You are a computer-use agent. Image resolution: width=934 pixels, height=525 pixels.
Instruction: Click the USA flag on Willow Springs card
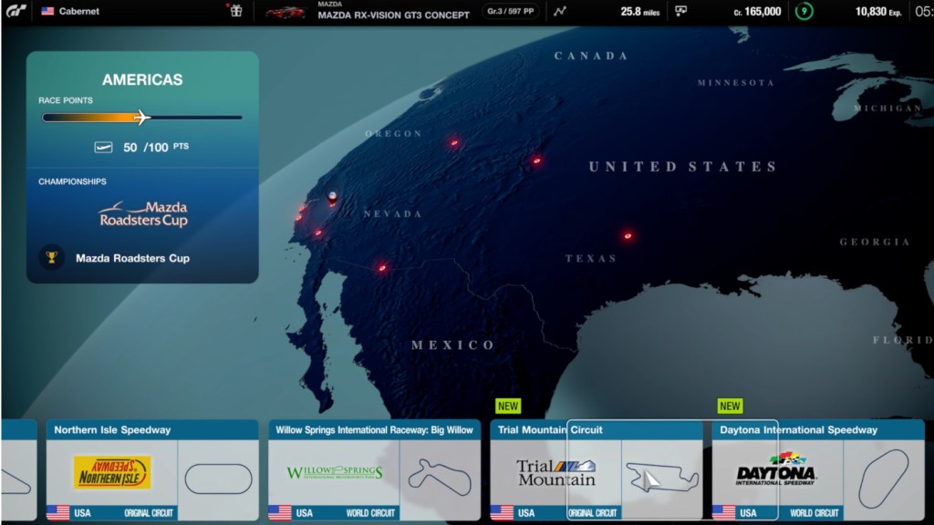pos(280,512)
